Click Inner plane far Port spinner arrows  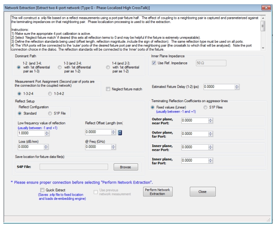click(x=211, y=160)
